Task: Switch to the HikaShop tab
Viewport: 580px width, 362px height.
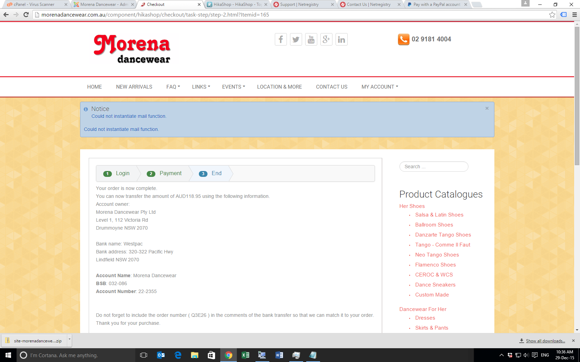Action: [x=237, y=4]
